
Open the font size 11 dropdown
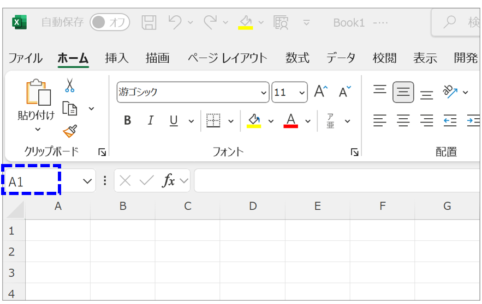(302, 92)
